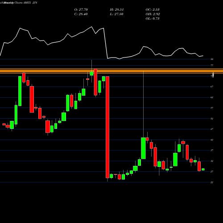223x223 pixels.
Task: Click the price axis label 67
Action: [212, 87]
